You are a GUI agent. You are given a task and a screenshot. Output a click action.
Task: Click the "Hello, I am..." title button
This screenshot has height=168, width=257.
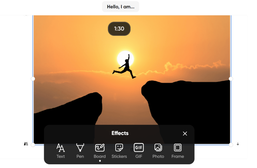[x=120, y=7]
